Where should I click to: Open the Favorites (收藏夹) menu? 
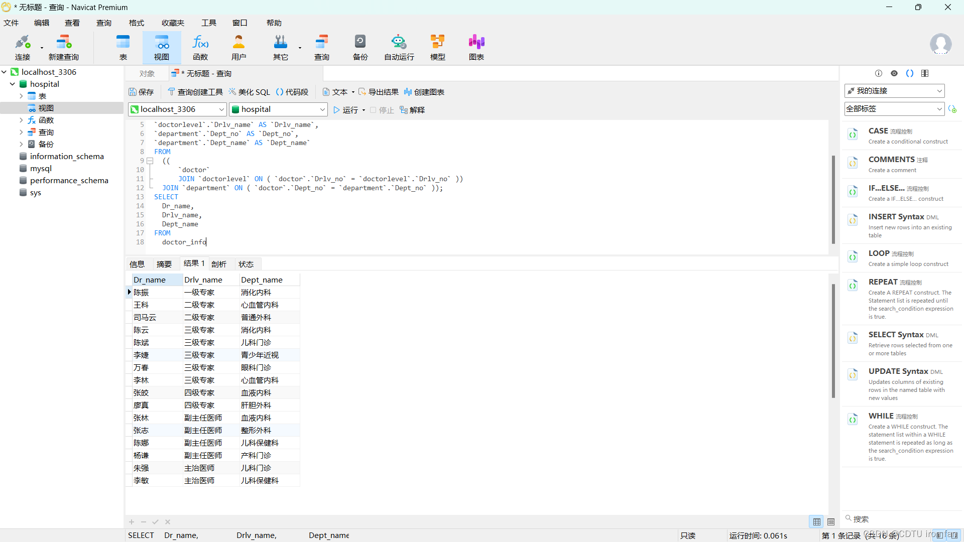173,23
